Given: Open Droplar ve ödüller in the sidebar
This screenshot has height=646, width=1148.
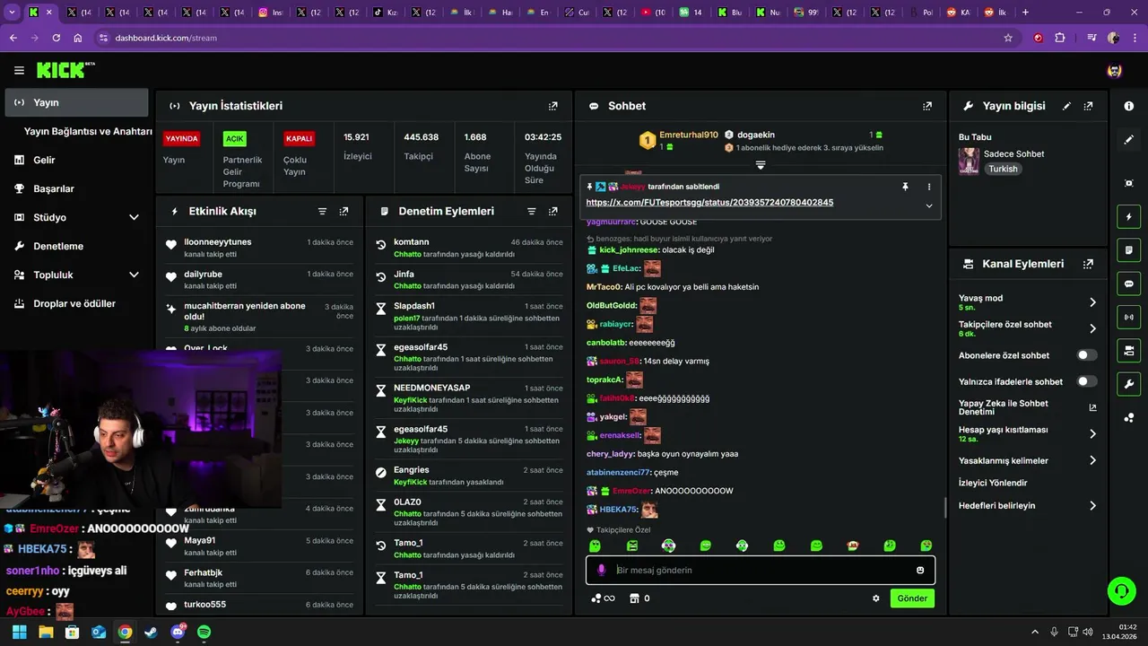Looking at the screenshot, I should (x=74, y=303).
